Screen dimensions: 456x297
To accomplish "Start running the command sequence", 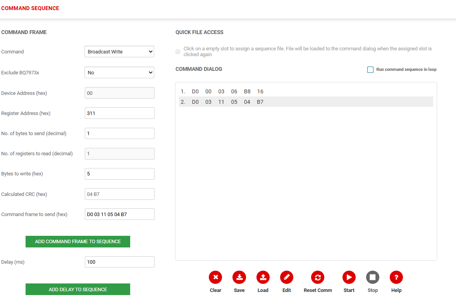I will click(x=349, y=277).
